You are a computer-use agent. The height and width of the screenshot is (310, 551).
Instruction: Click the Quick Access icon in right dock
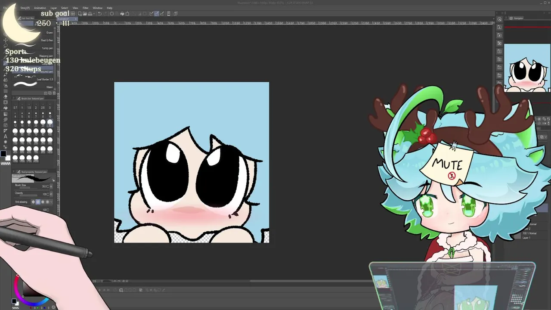[x=499, y=19]
